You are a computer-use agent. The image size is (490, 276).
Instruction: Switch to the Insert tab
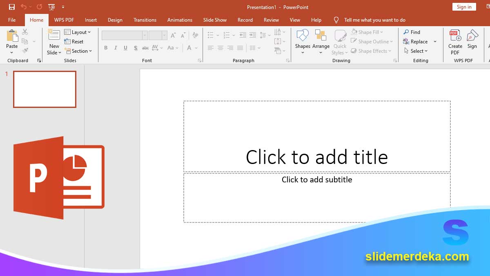coord(91,20)
